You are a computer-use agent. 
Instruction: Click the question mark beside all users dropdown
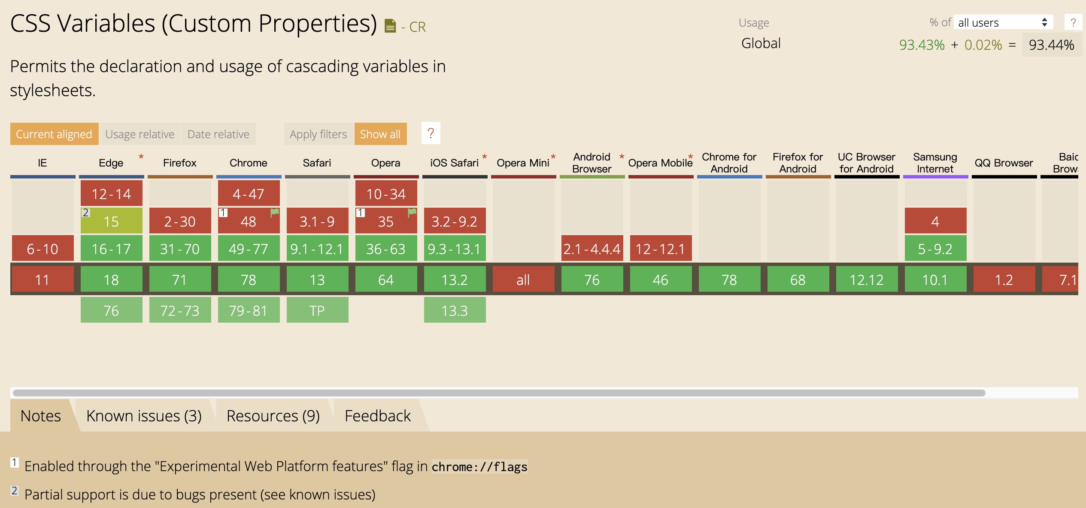point(1073,22)
